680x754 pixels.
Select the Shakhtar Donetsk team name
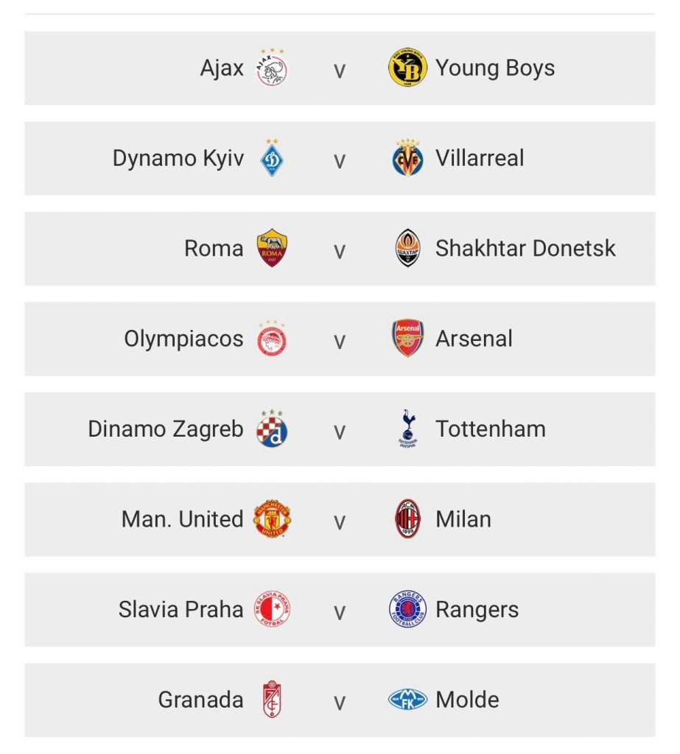pos(525,249)
